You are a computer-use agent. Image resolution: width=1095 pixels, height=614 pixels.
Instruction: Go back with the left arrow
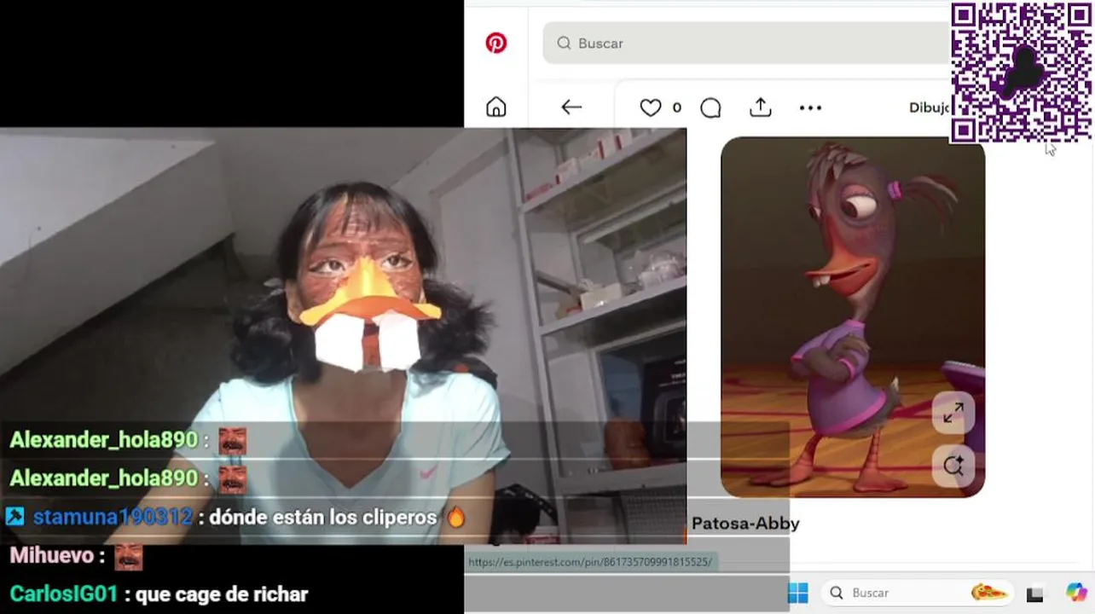pos(571,107)
